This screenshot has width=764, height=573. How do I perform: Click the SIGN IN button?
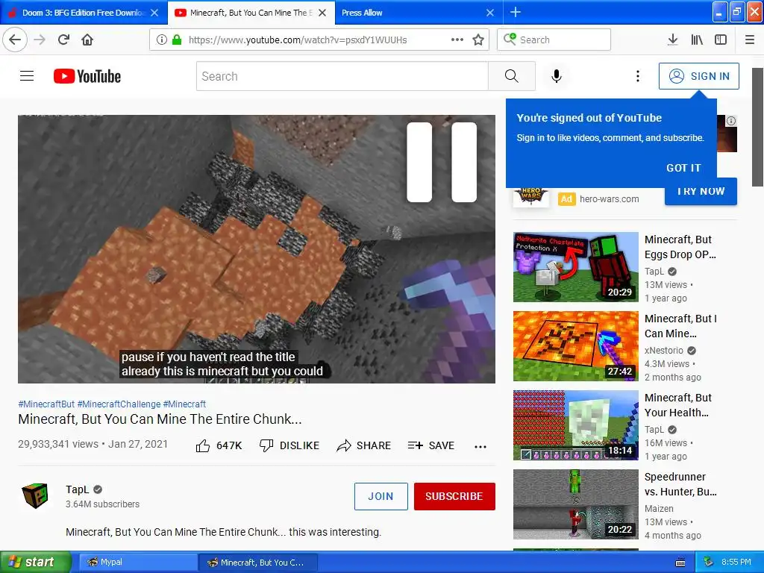point(698,76)
